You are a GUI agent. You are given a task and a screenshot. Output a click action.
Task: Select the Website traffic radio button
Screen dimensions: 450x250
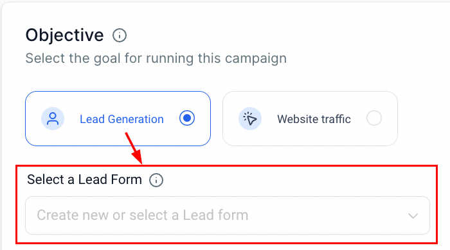[x=374, y=118]
